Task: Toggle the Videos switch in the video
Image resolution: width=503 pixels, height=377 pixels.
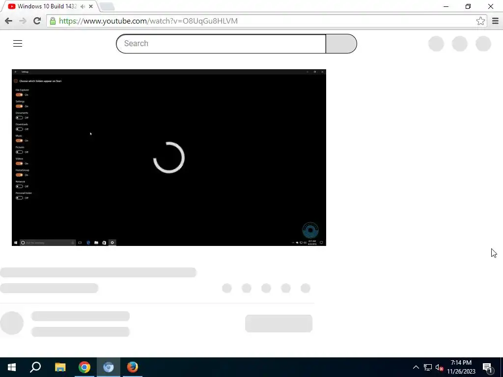Action: pos(19,163)
